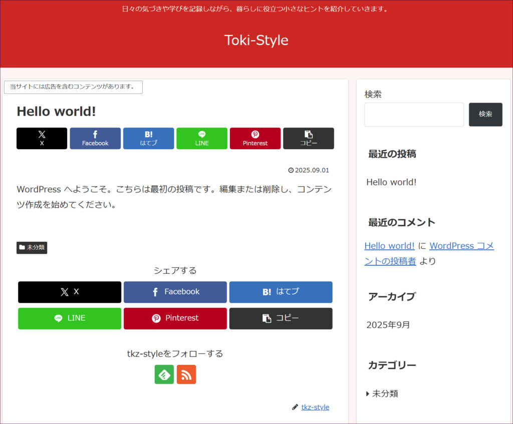Open the Toki-Style site title link

pyautogui.click(x=256, y=40)
